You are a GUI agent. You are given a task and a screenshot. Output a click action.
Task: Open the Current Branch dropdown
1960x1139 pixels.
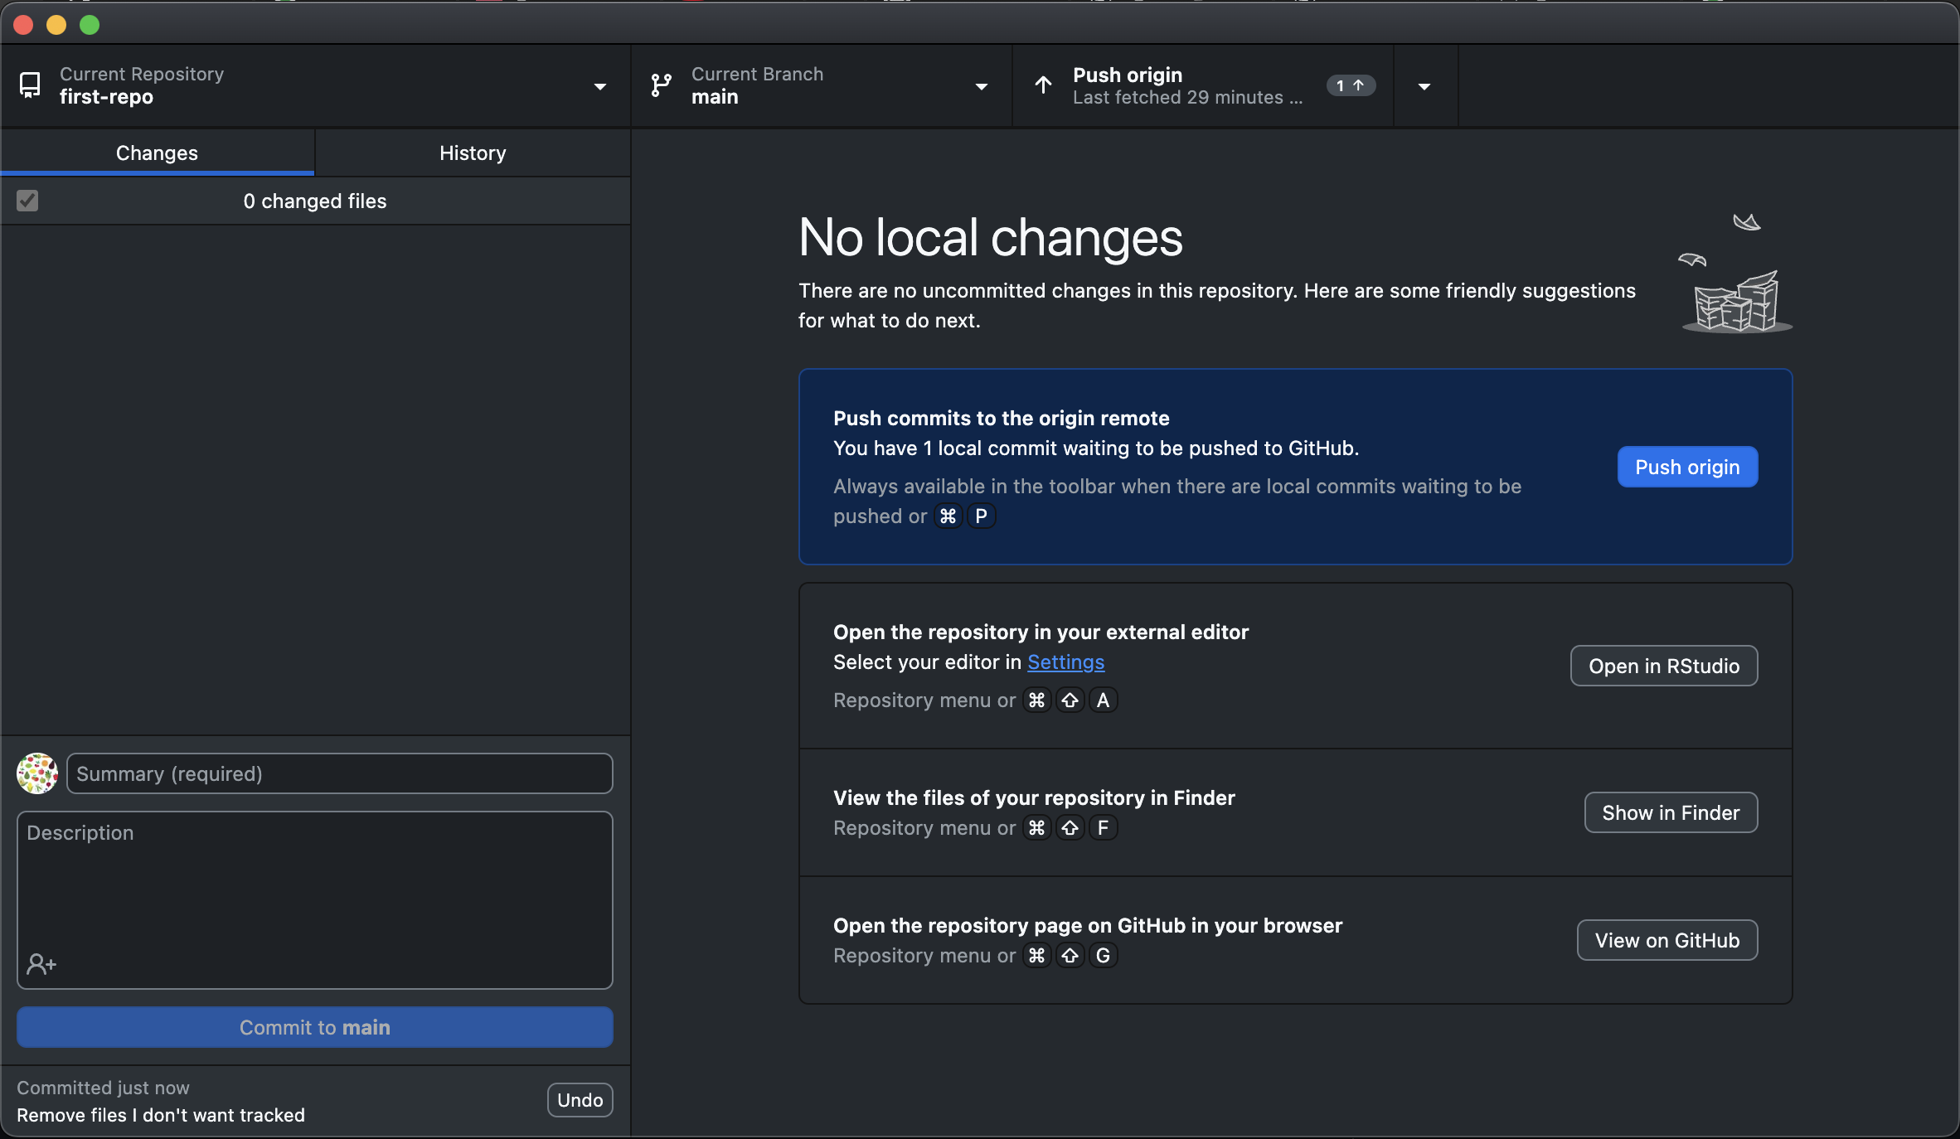pos(981,86)
